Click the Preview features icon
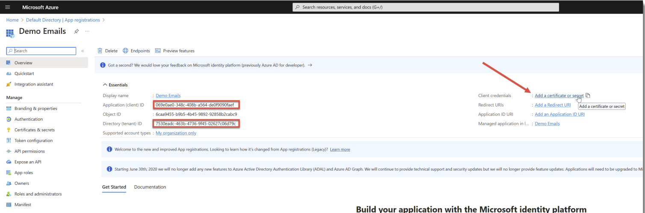645x213 pixels. click(x=158, y=50)
